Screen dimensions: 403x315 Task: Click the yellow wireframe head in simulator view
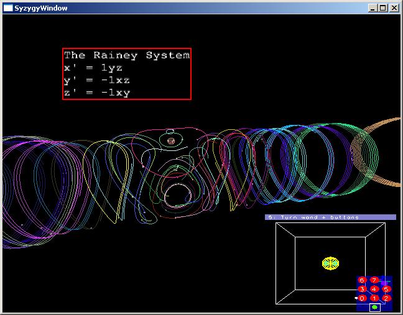331,263
